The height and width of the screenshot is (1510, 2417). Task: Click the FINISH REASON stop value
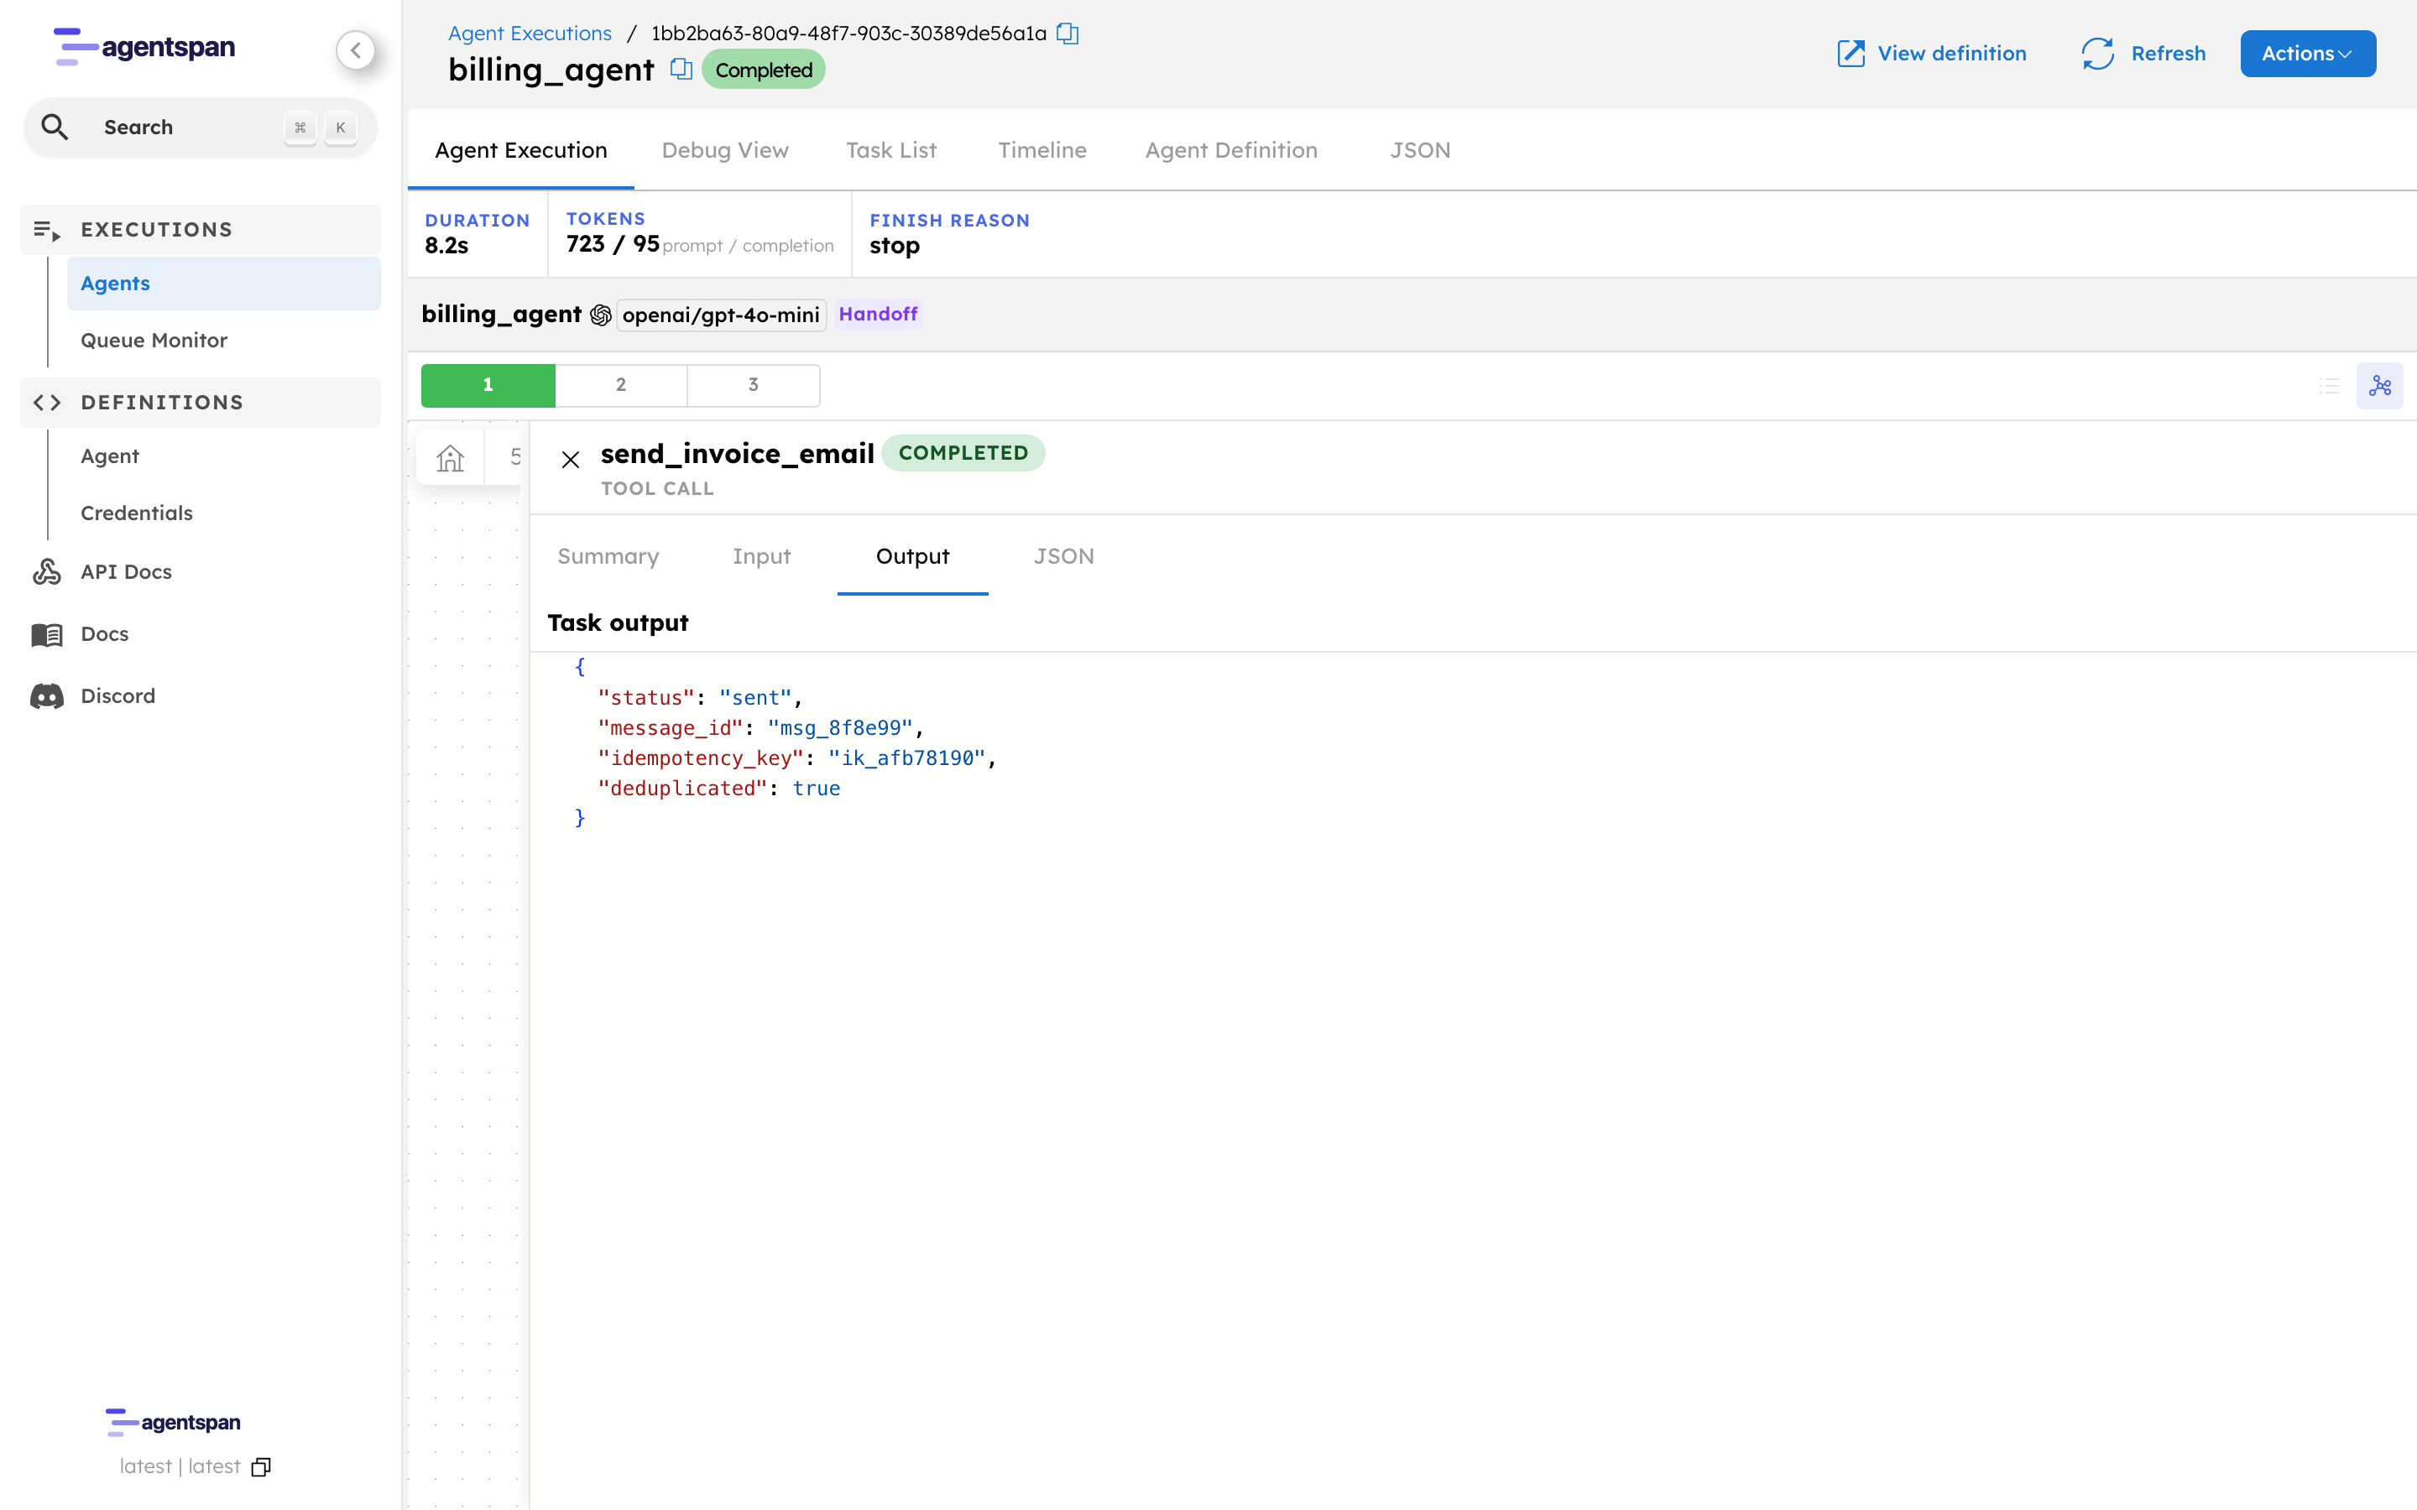894,246
